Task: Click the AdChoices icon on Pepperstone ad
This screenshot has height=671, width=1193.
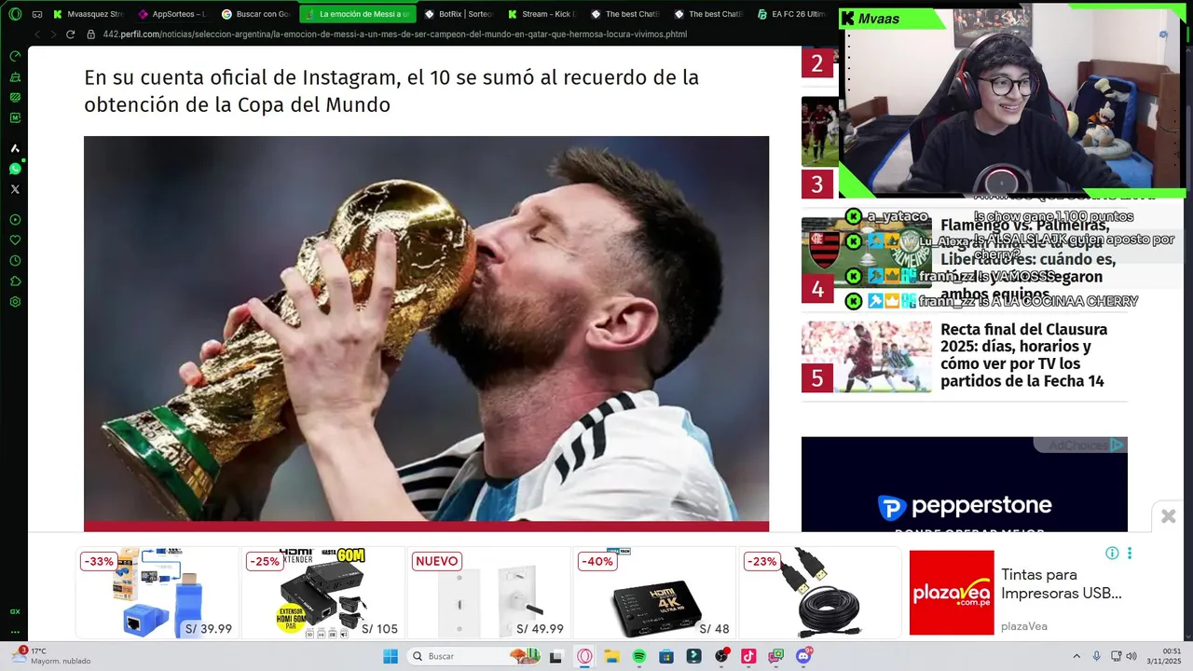Action: coord(1117,445)
